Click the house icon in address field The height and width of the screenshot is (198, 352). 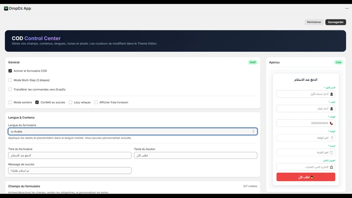coord(331,167)
